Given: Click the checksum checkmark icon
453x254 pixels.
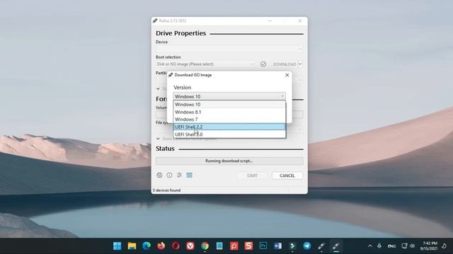Looking at the screenshot, I should [x=263, y=64].
